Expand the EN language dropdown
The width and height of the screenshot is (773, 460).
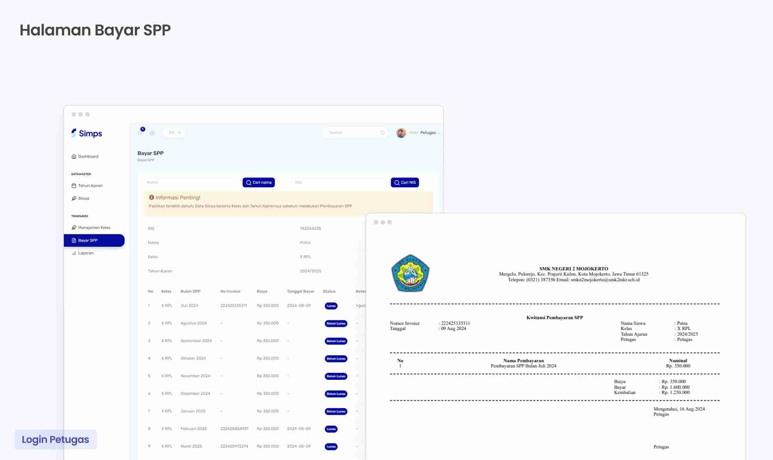pos(174,133)
